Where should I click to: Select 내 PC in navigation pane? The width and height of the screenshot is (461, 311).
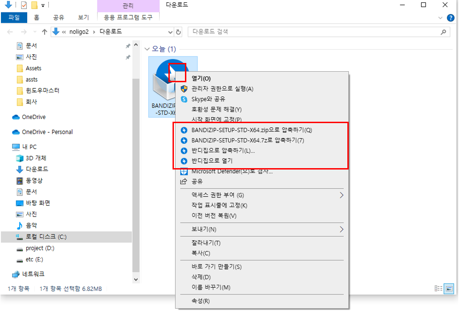pos(29,147)
